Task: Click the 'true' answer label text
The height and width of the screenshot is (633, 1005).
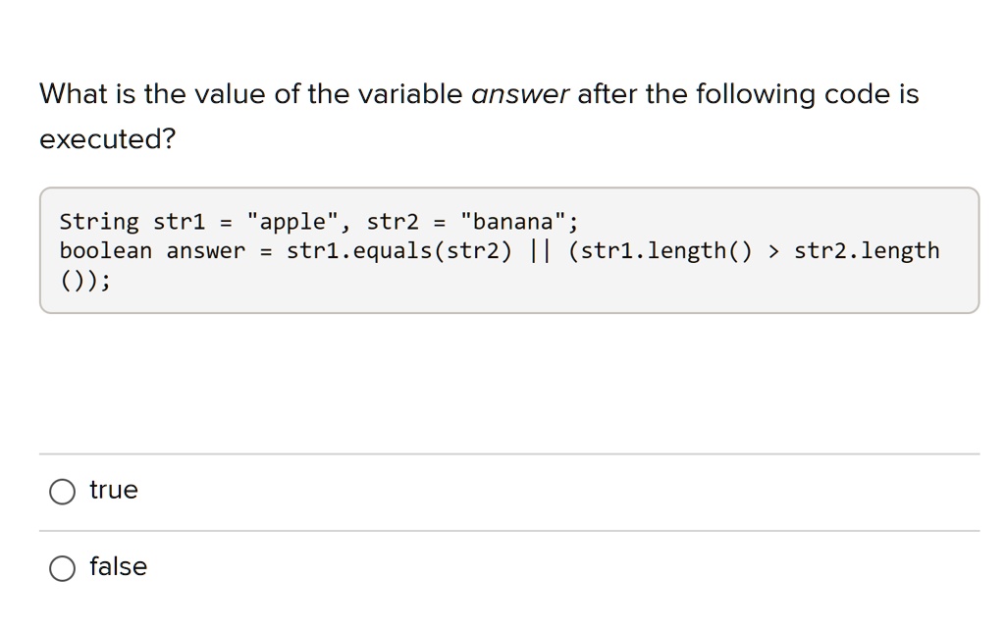Action: (114, 490)
